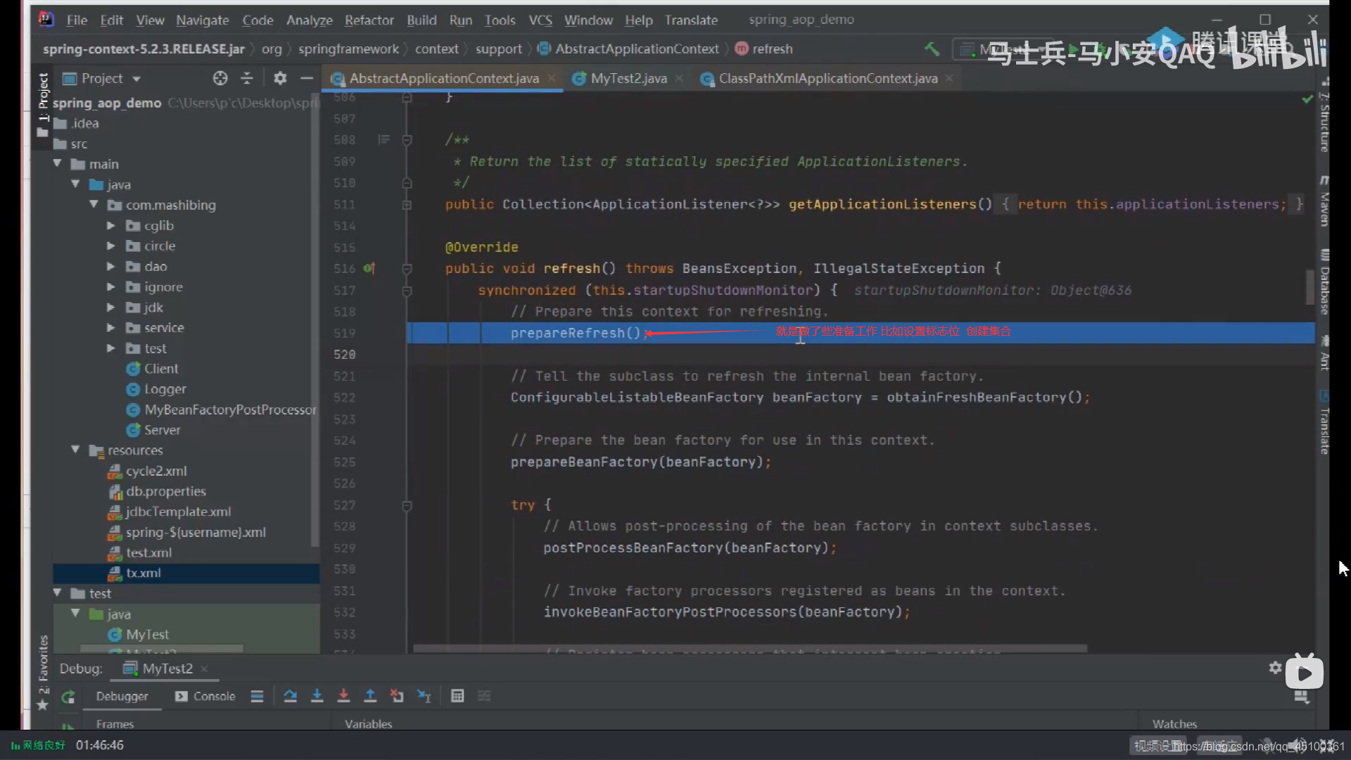Open the Analyze menu

point(309,20)
